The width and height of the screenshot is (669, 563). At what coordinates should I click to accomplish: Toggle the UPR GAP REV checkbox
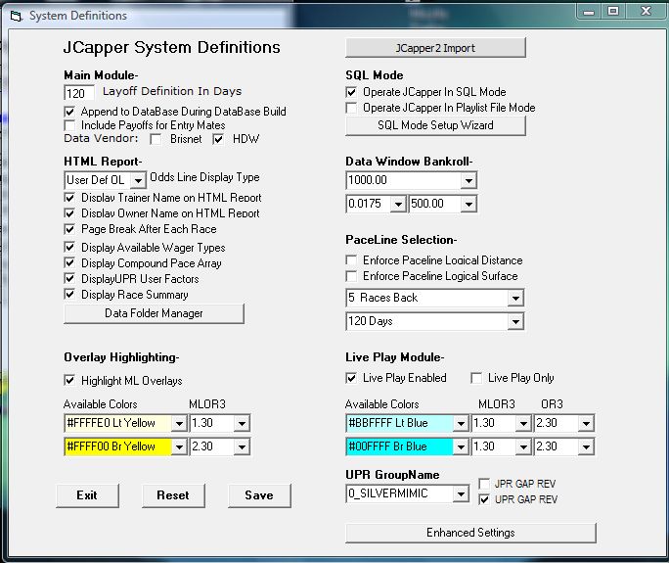pos(484,499)
